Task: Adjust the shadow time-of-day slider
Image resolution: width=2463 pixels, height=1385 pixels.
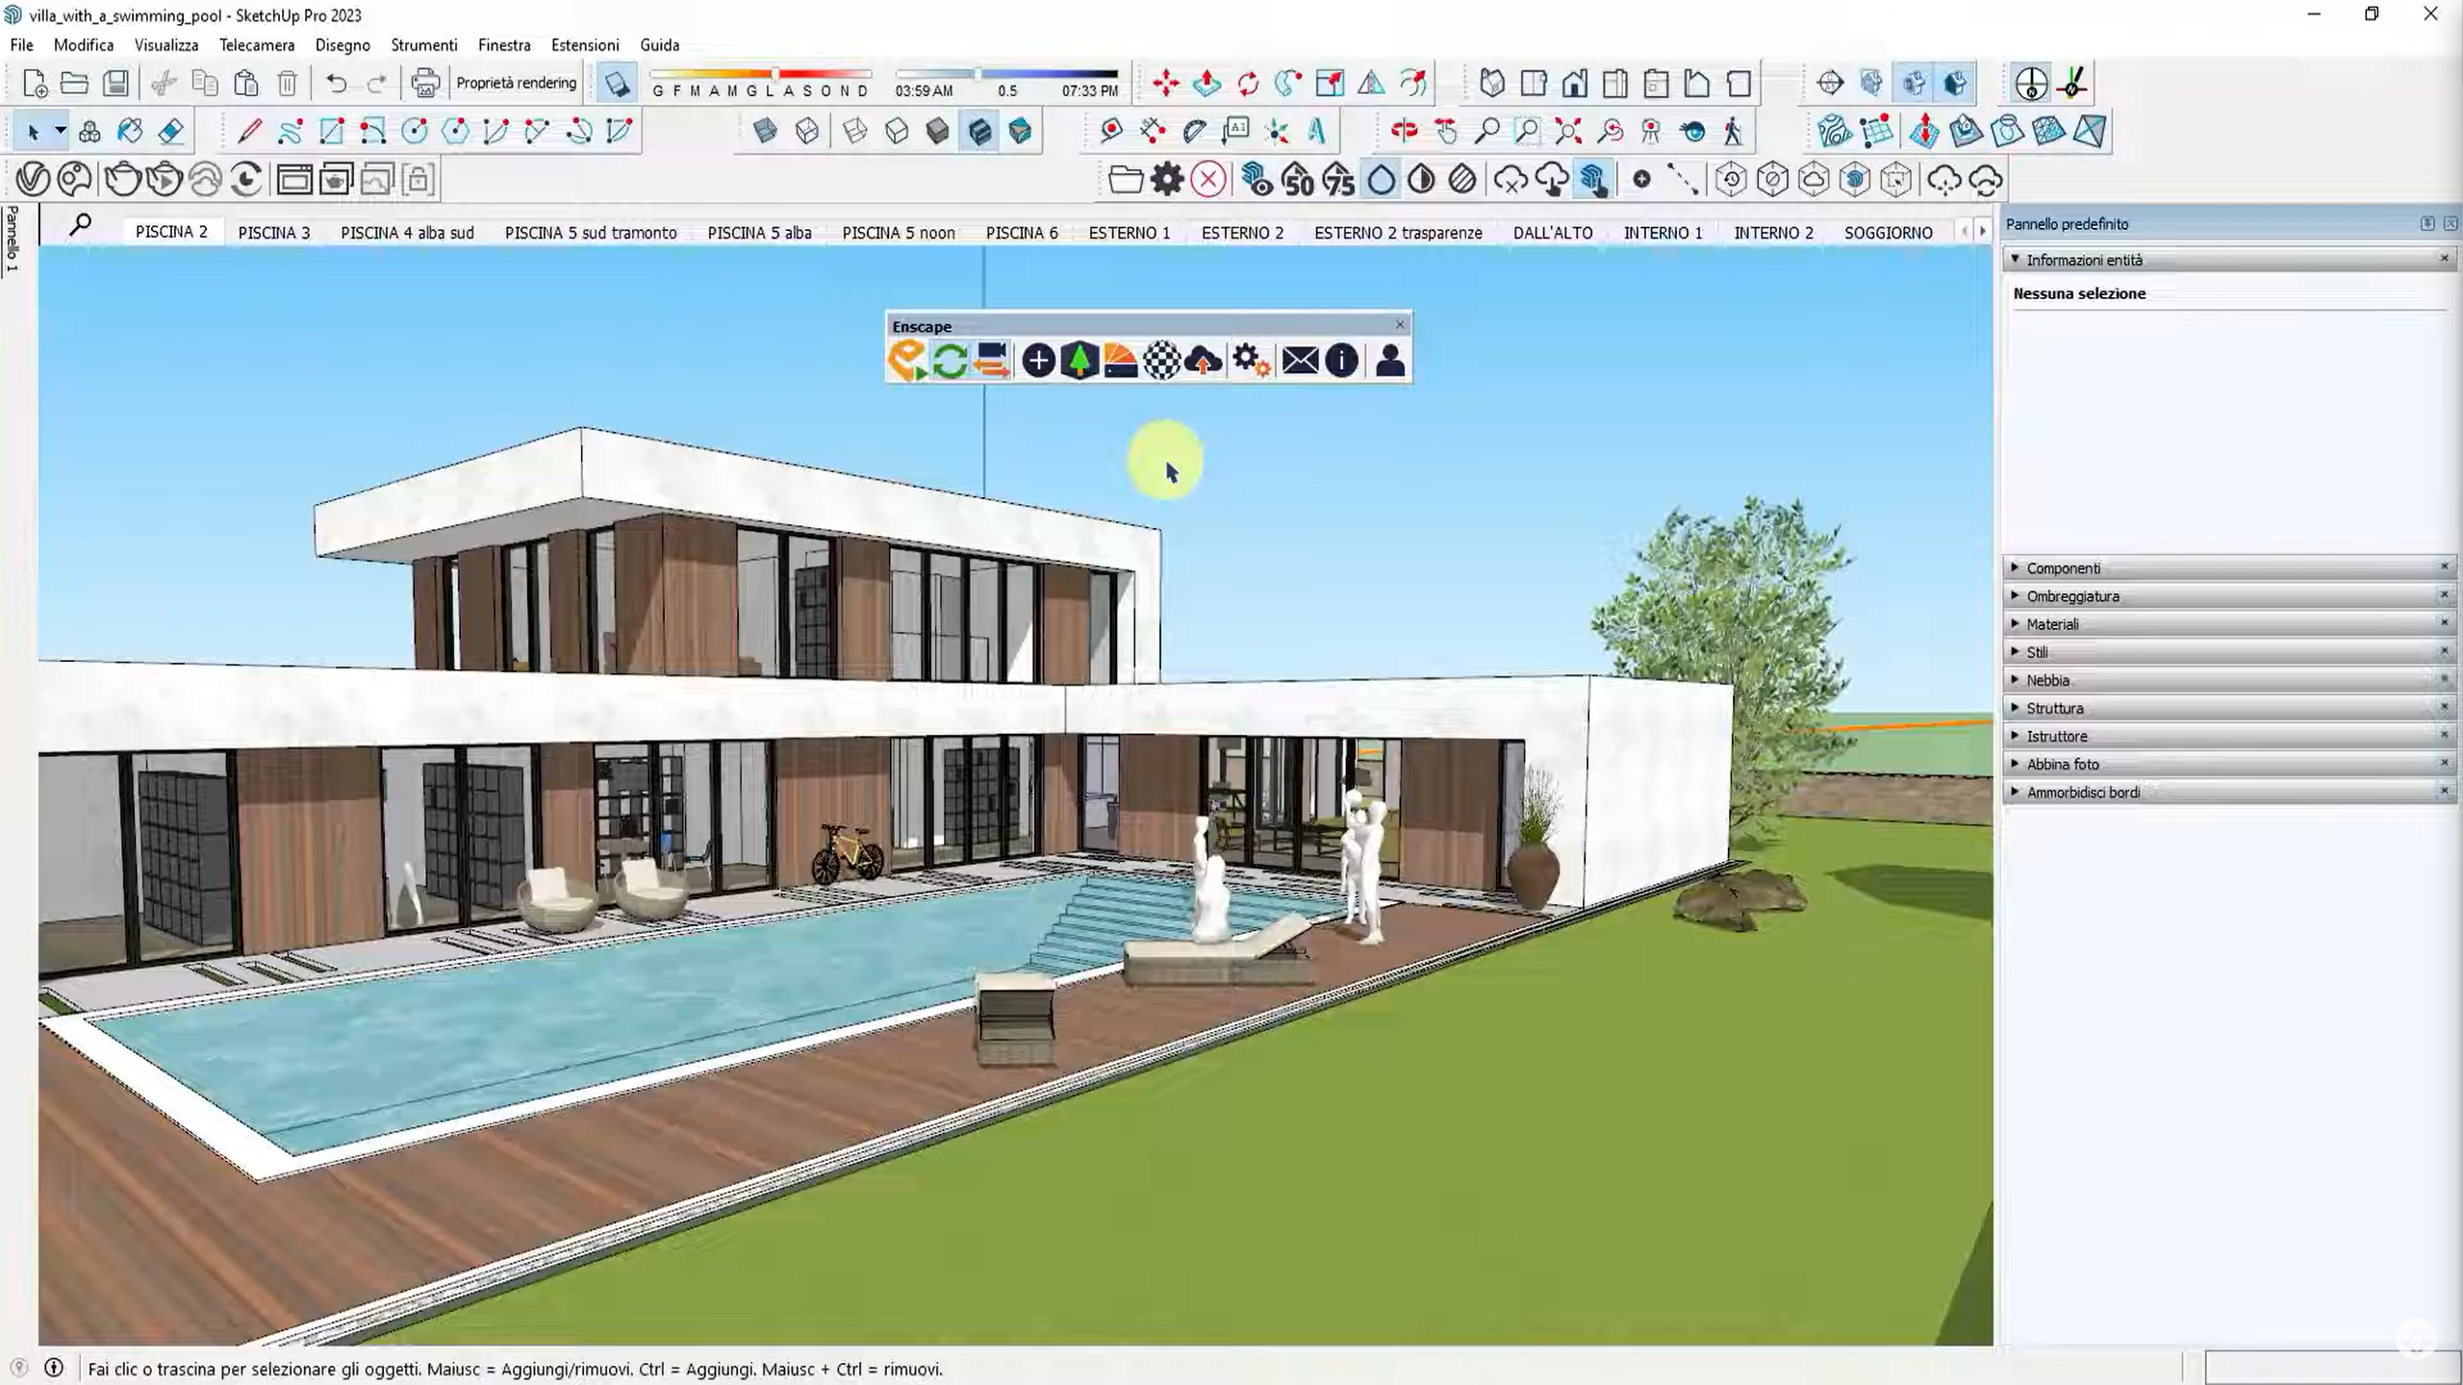Action: pyautogui.click(x=978, y=75)
